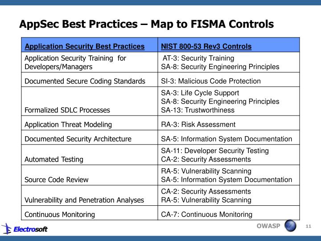Select the SI-3: Malicious Code Protection cell
Viewport: 321px width, 241px height.
[x=229, y=79]
